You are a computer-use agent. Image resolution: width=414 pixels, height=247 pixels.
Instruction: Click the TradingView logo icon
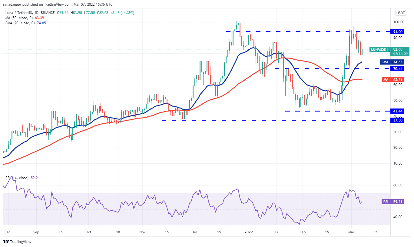tap(6, 242)
